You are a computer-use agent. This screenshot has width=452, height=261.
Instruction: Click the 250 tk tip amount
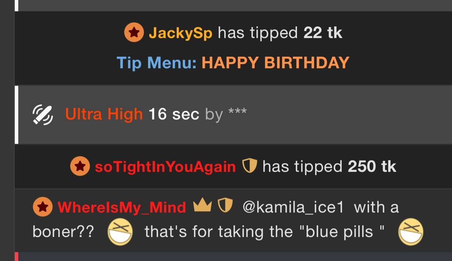pos(372,166)
